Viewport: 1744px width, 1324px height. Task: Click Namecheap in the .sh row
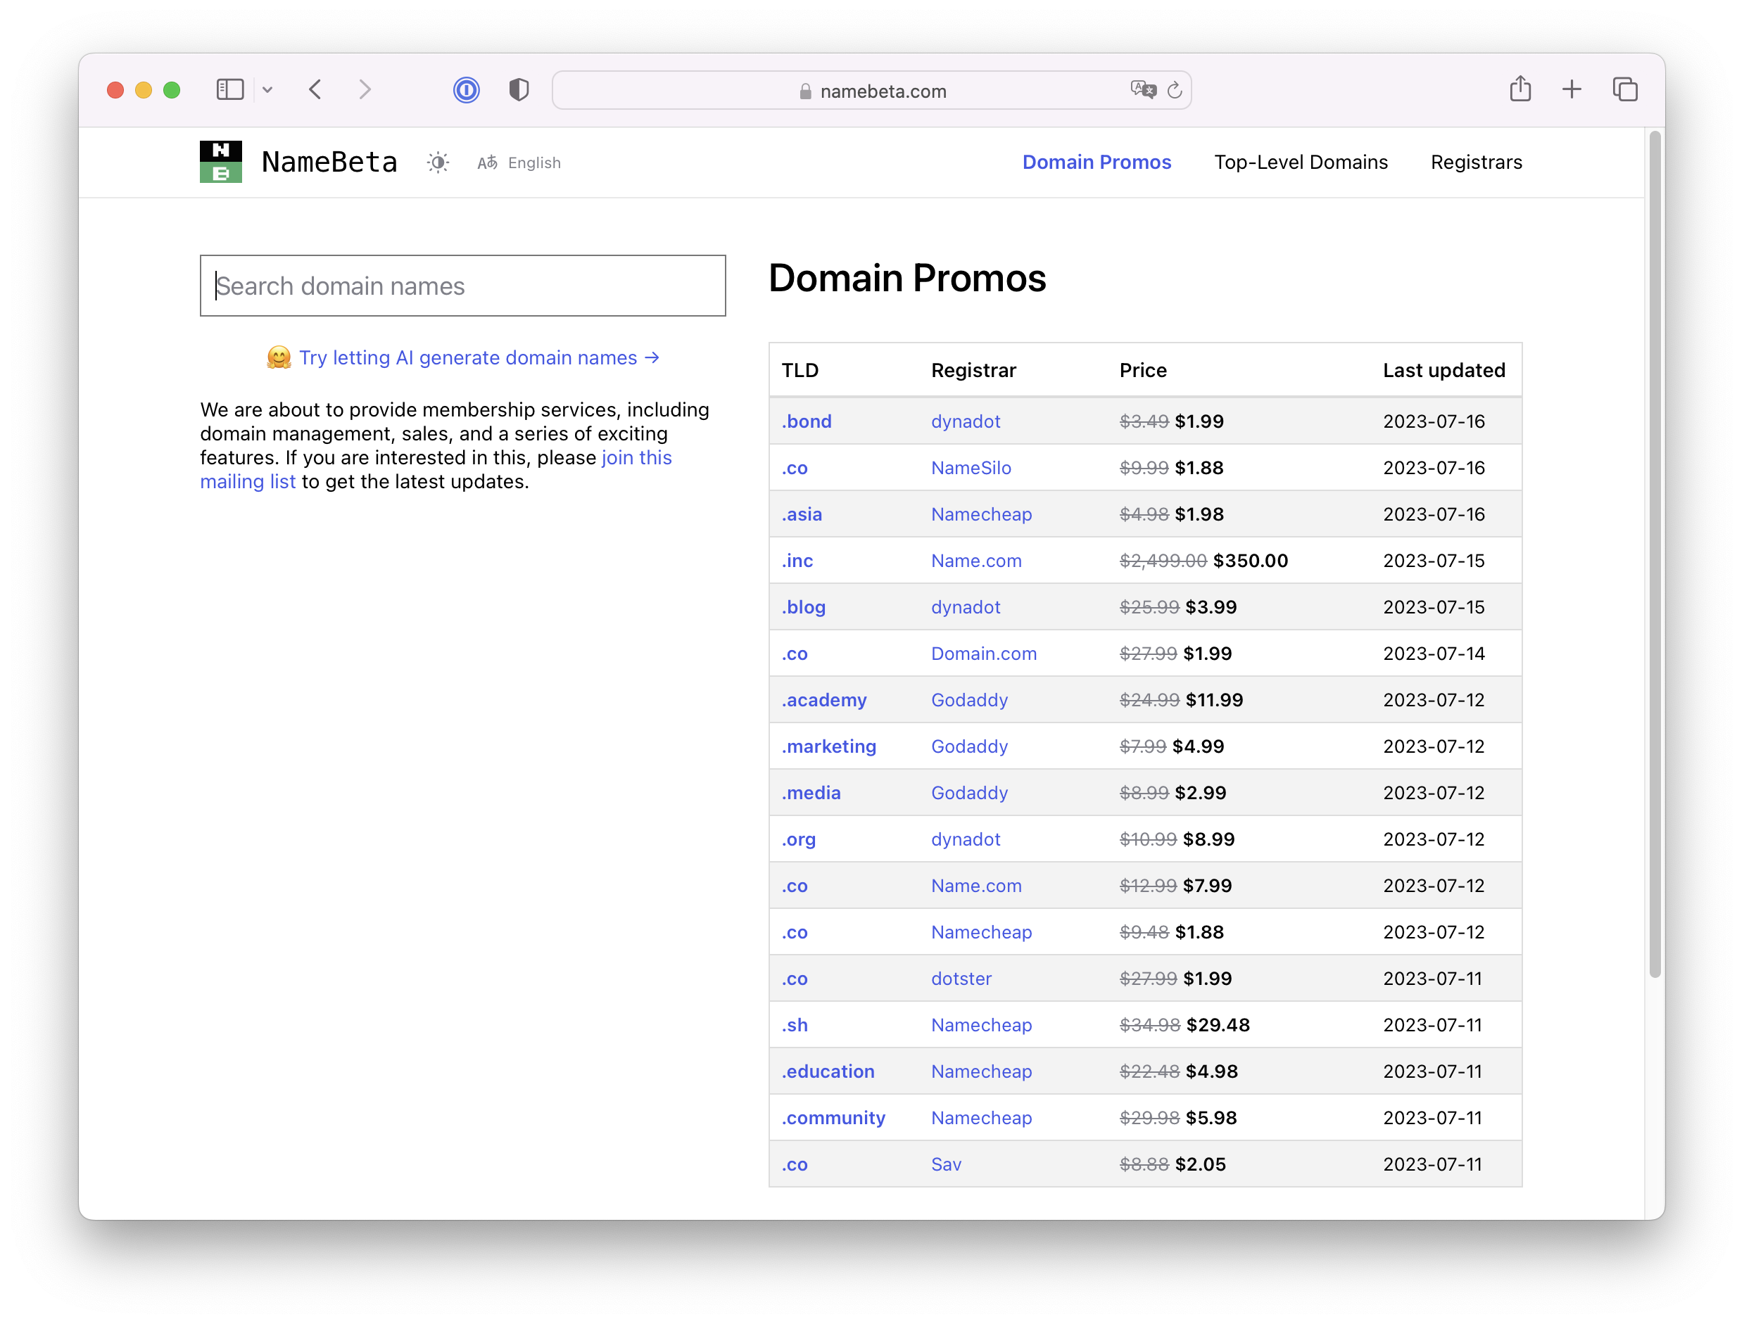(981, 1025)
